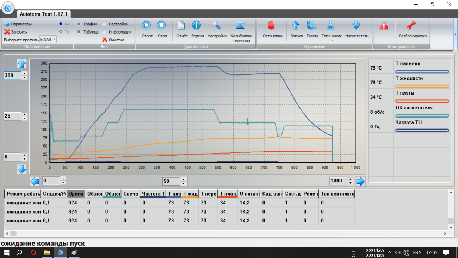The image size is (458, 258).
Task: Click the Т пламени legend color line
Action: click(422, 72)
